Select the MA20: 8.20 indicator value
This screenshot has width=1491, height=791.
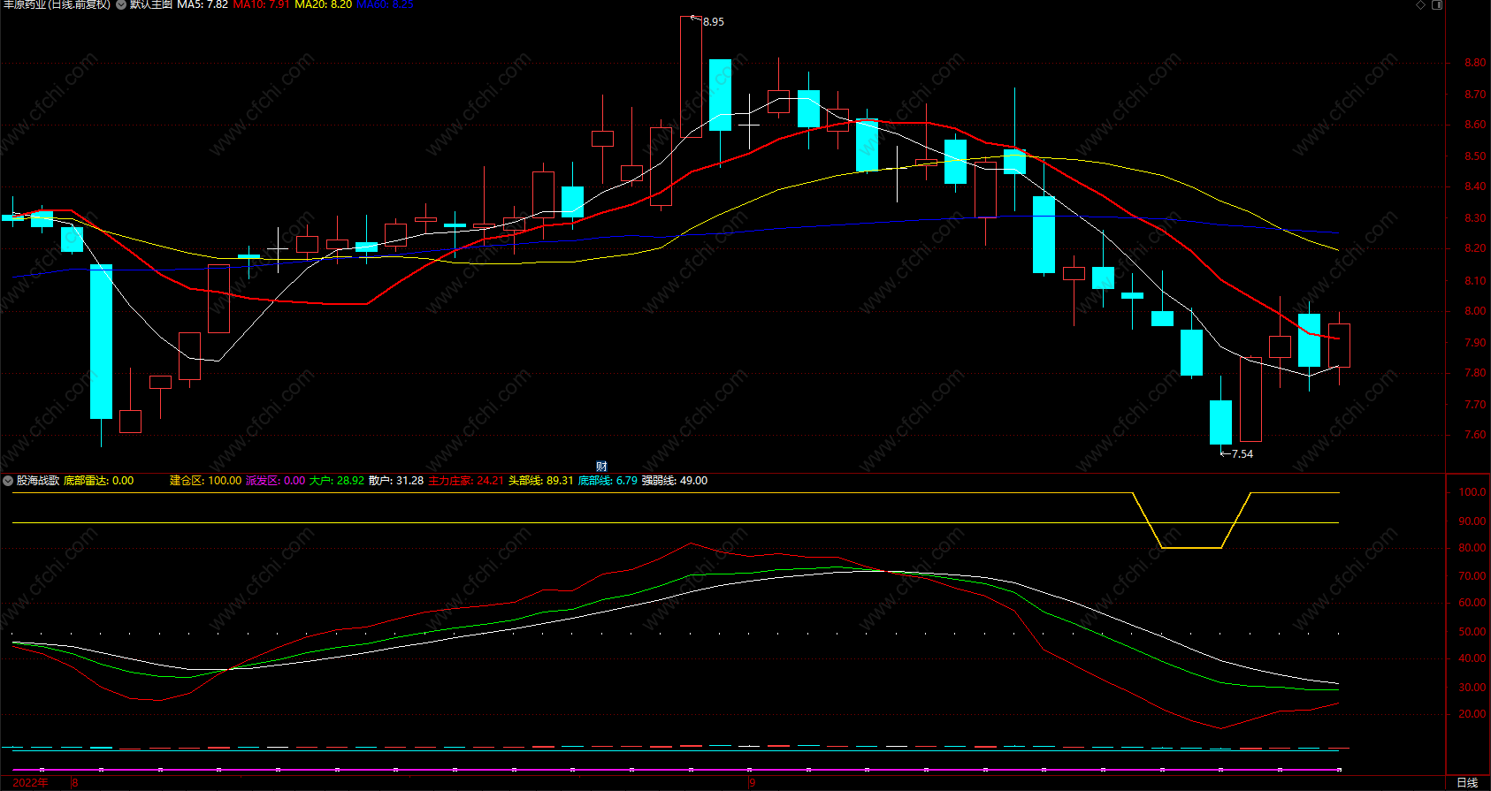[323, 4]
